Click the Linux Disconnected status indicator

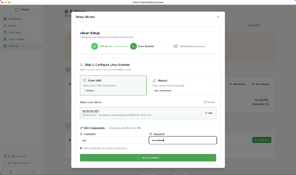point(22,163)
